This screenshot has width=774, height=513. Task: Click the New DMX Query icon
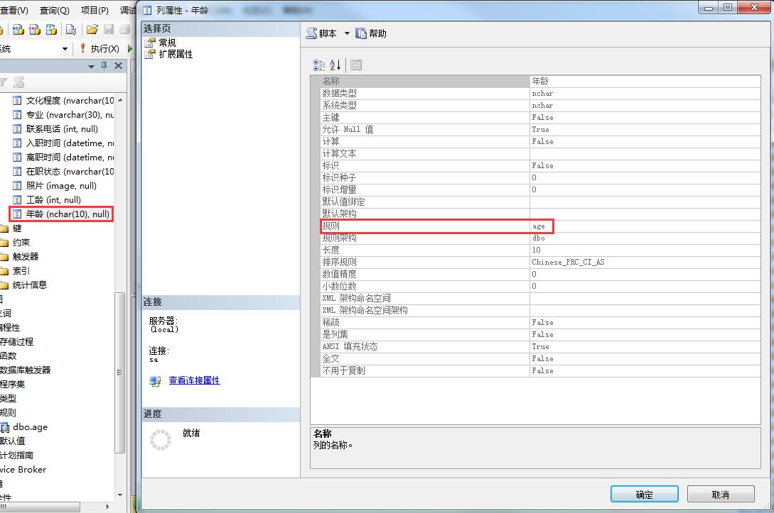click(33, 29)
